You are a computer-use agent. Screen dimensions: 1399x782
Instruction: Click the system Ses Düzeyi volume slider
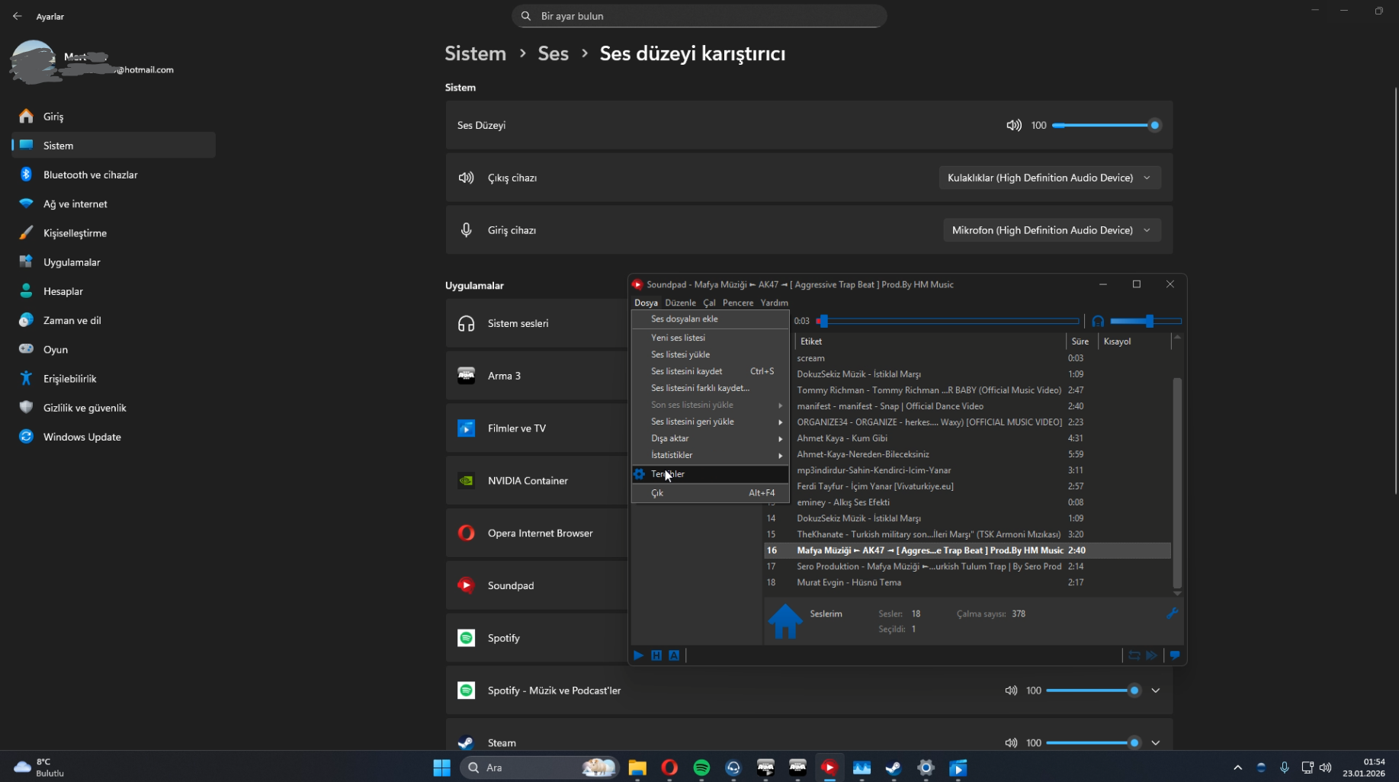1106,125
